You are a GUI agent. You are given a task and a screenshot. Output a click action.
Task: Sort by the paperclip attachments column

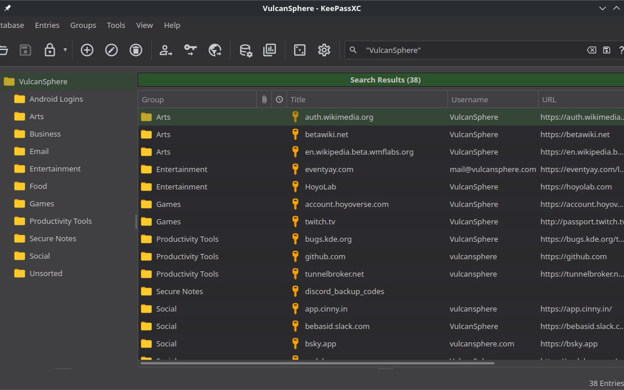coord(264,99)
